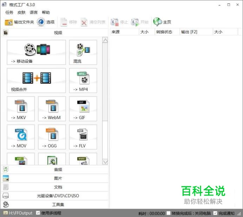243x217 pixels.
Task: Choose the -> OGG conversion tile
Action: (x=52, y=137)
